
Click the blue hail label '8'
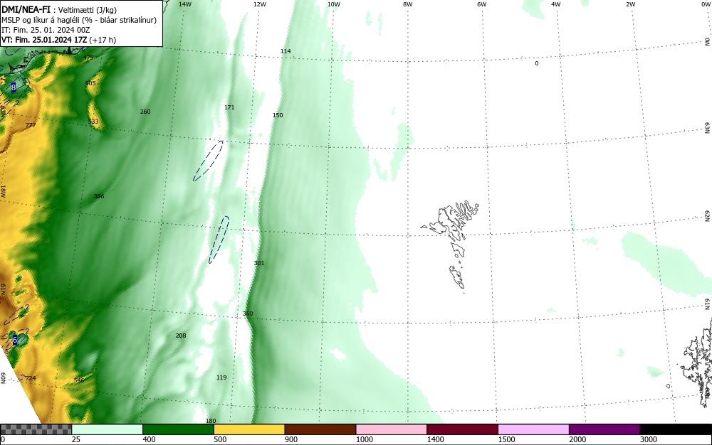13,87
